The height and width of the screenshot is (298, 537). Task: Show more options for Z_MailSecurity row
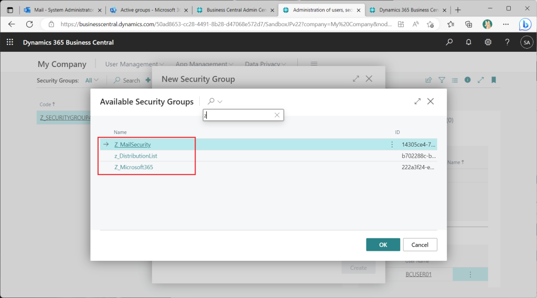point(392,145)
